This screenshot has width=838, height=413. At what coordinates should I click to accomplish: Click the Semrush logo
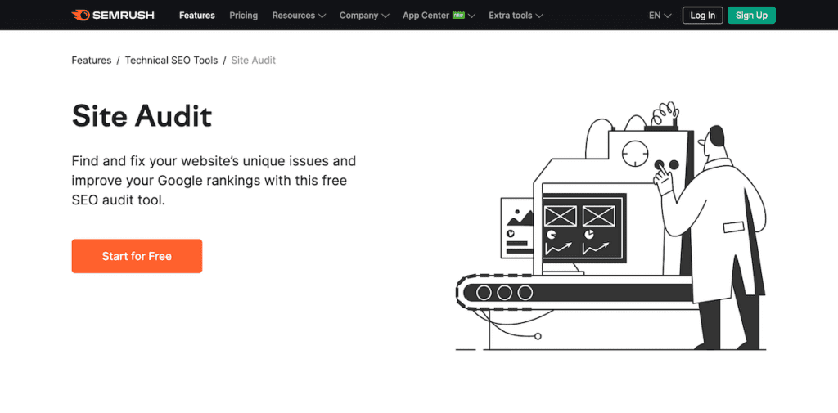click(113, 15)
